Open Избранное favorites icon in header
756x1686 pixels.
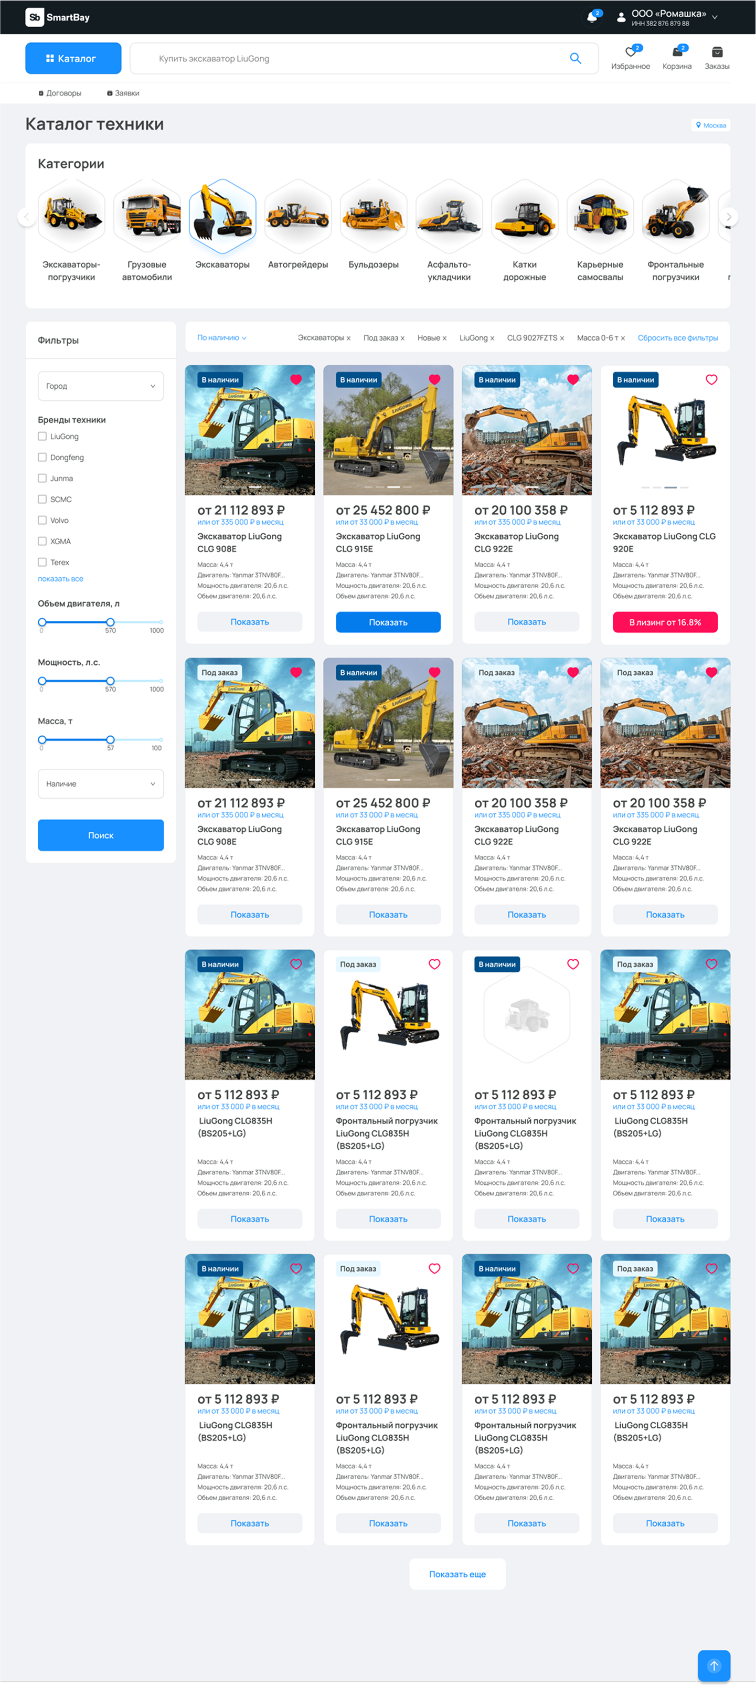click(630, 58)
